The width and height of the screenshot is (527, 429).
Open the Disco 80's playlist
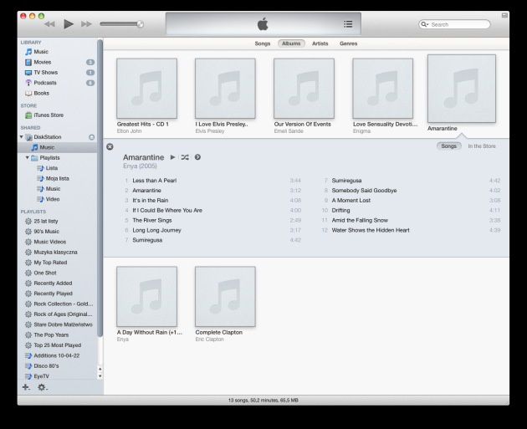pyautogui.click(x=46, y=365)
